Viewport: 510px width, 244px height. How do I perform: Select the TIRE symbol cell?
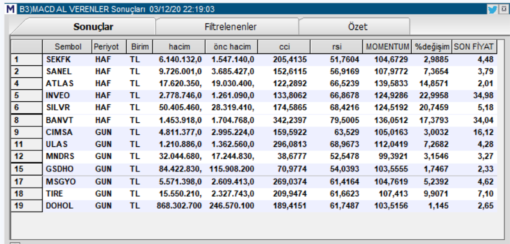(x=55, y=194)
